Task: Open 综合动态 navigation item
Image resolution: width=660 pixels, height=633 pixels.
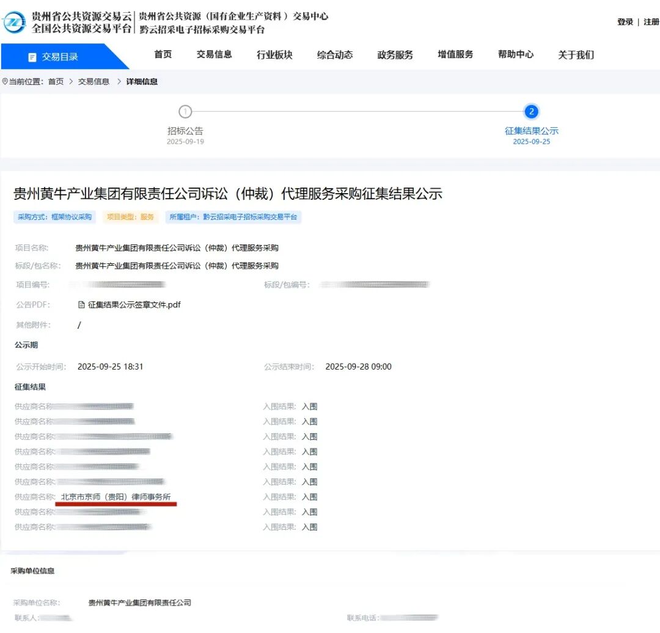Action: coord(335,54)
